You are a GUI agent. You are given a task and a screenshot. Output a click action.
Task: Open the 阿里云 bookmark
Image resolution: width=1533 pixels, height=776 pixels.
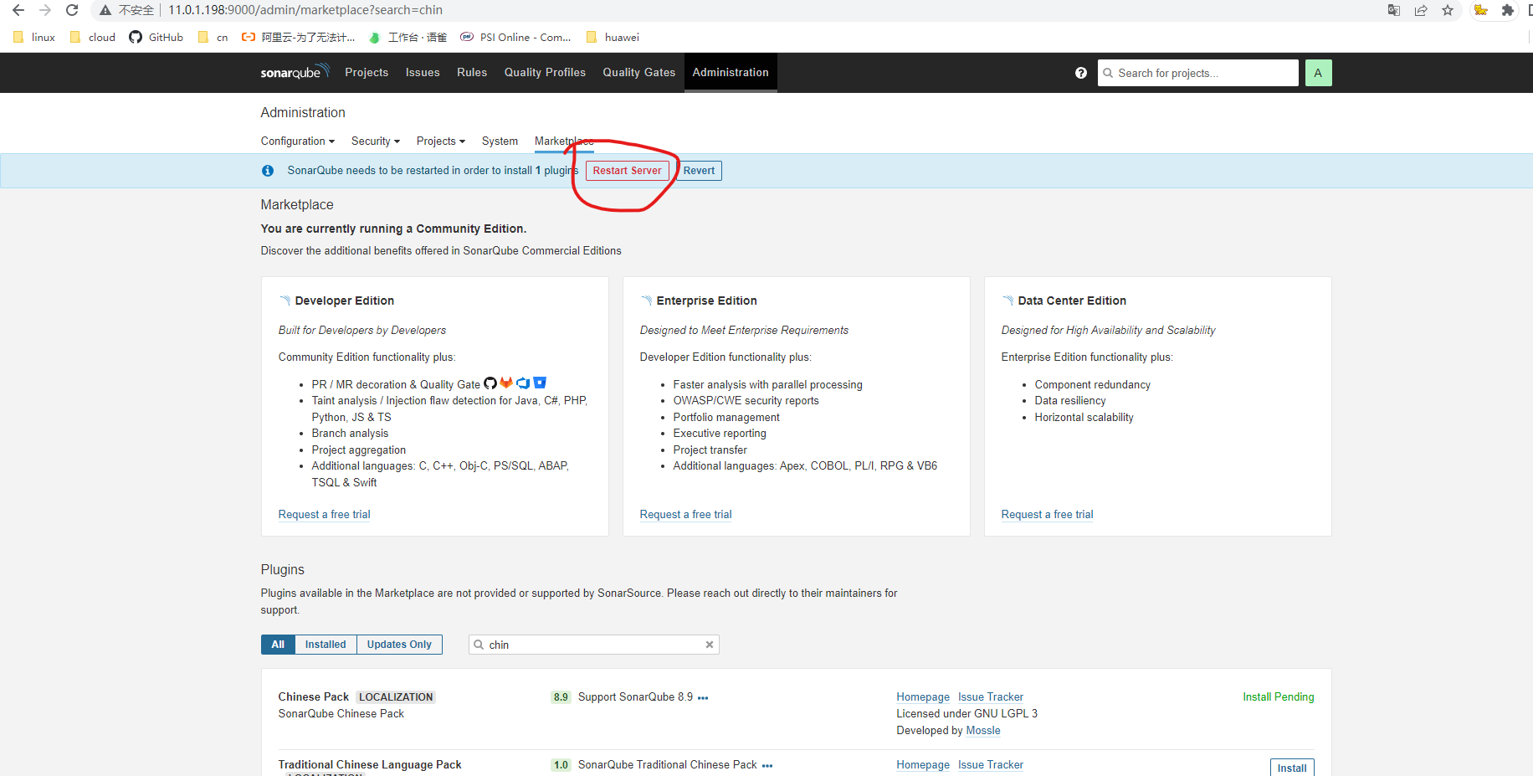(298, 37)
